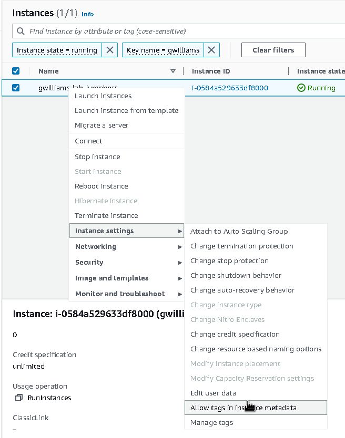
Task: Click the Key name = gwilliams filter chip
Action: click(163, 50)
